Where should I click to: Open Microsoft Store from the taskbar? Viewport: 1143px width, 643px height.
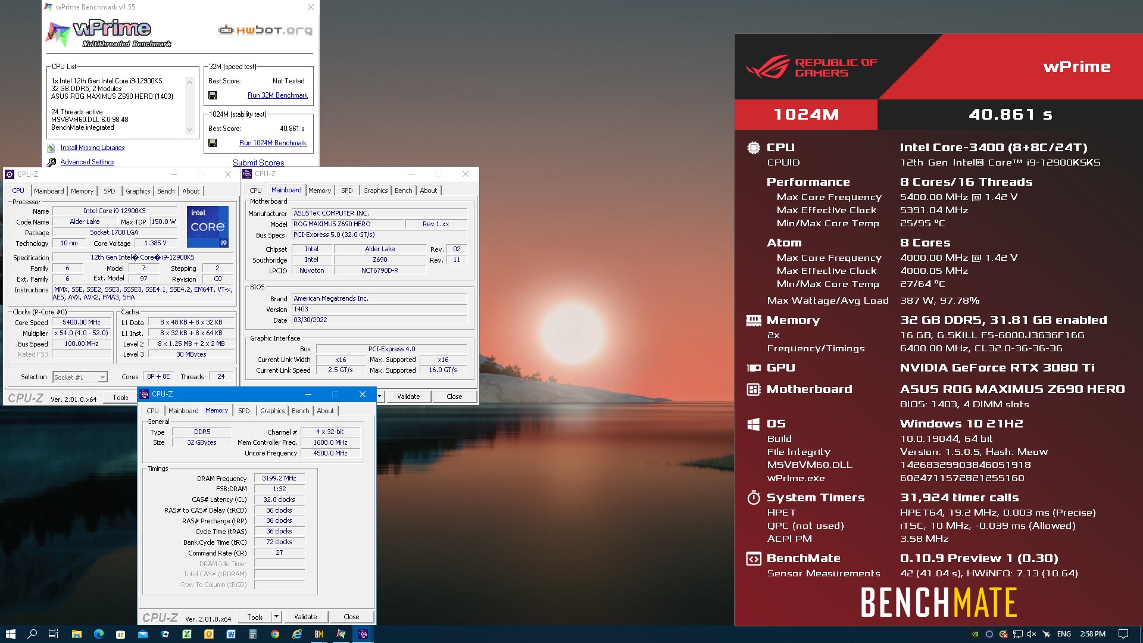click(x=121, y=634)
